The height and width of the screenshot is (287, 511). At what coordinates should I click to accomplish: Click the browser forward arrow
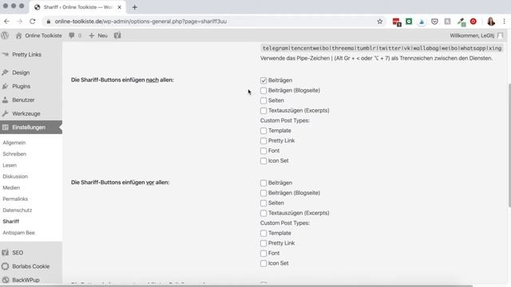[19, 22]
